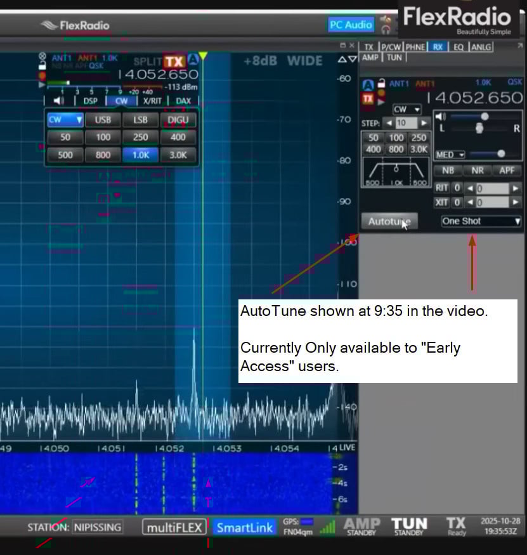Open the MED AGC mode dropdown

pos(450,155)
